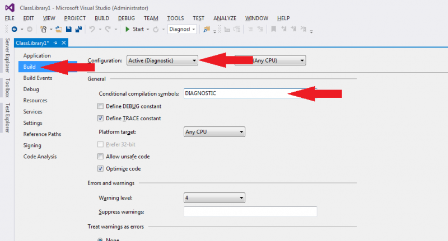Screen dimensions: 448x241
Task: Open the Find in Files icon
Action: click(207, 29)
